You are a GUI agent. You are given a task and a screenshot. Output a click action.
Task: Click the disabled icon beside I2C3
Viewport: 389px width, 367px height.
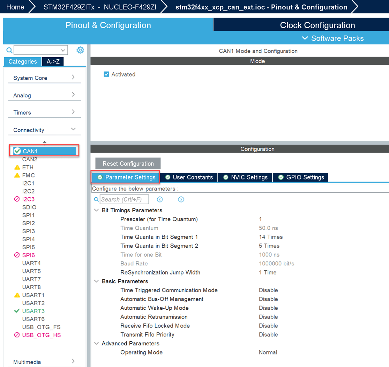17,199
